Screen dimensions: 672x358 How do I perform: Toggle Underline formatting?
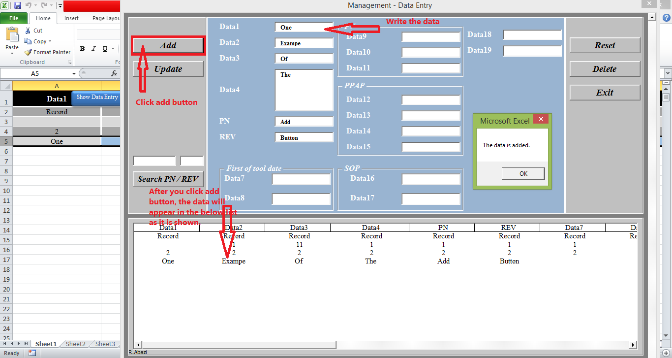[x=105, y=49]
